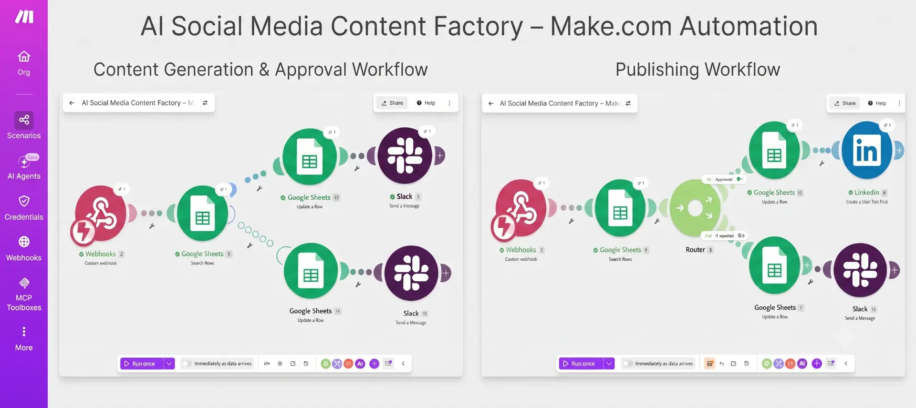This screenshot has width=916, height=408.
Task: Click the purple AI icon in left panel toolbar
Action: pos(360,364)
